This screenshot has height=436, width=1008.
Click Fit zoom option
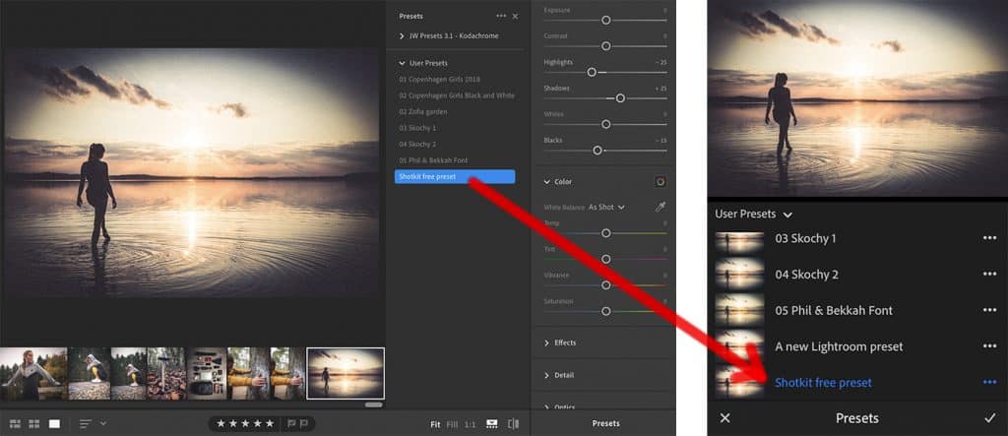pos(435,424)
